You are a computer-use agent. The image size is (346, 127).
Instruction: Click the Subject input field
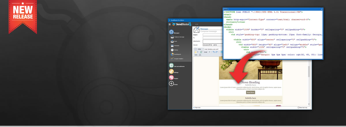[x=213, y=35]
